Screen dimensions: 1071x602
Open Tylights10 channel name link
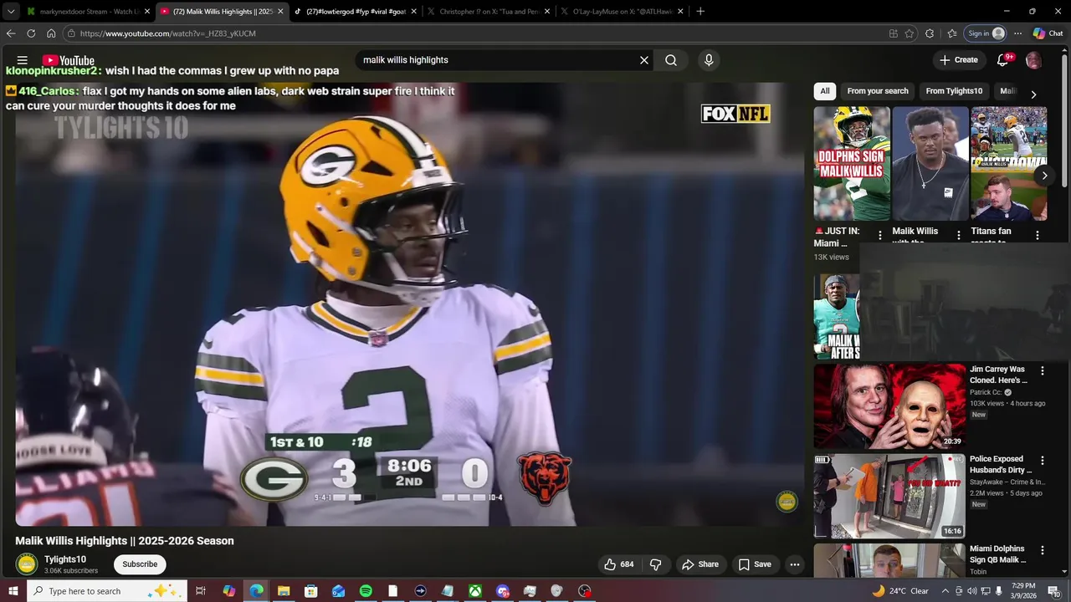point(65,559)
